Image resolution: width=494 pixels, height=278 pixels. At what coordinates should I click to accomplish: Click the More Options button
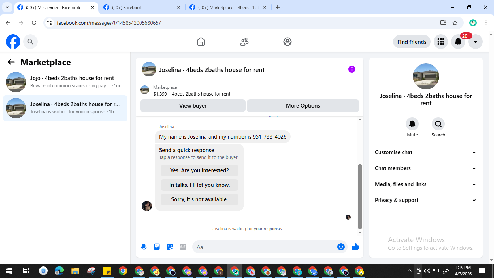click(x=303, y=106)
